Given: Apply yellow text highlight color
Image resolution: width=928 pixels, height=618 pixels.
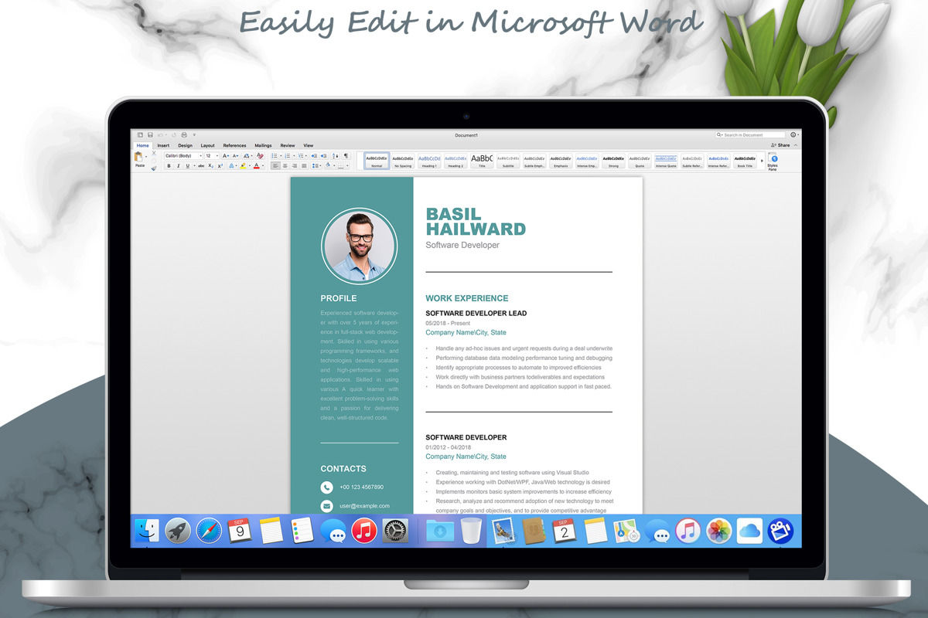Looking at the screenshot, I should pyautogui.click(x=243, y=165).
